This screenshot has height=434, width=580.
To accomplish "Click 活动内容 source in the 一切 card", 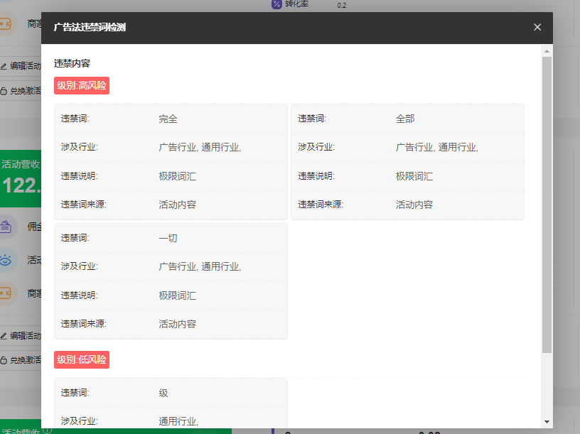I will coord(177,324).
